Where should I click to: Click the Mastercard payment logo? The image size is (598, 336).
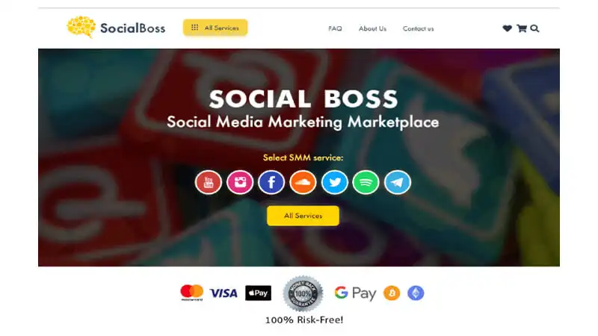click(192, 293)
